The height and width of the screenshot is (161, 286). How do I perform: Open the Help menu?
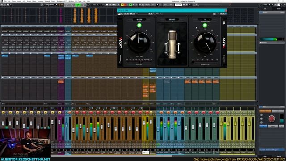point(88,1)
